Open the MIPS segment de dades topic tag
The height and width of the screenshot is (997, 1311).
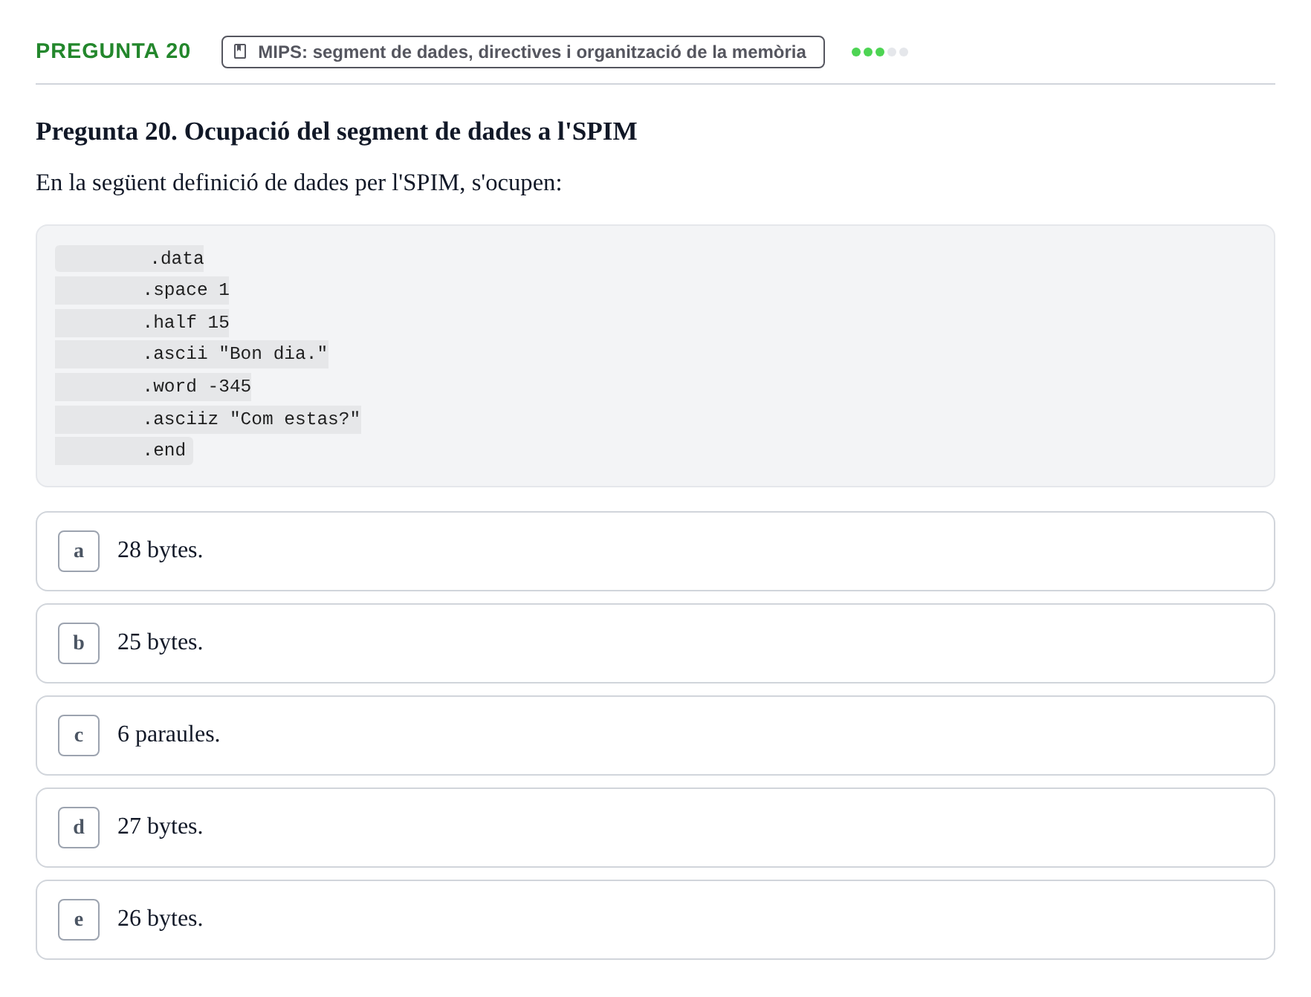pos(522,52)
